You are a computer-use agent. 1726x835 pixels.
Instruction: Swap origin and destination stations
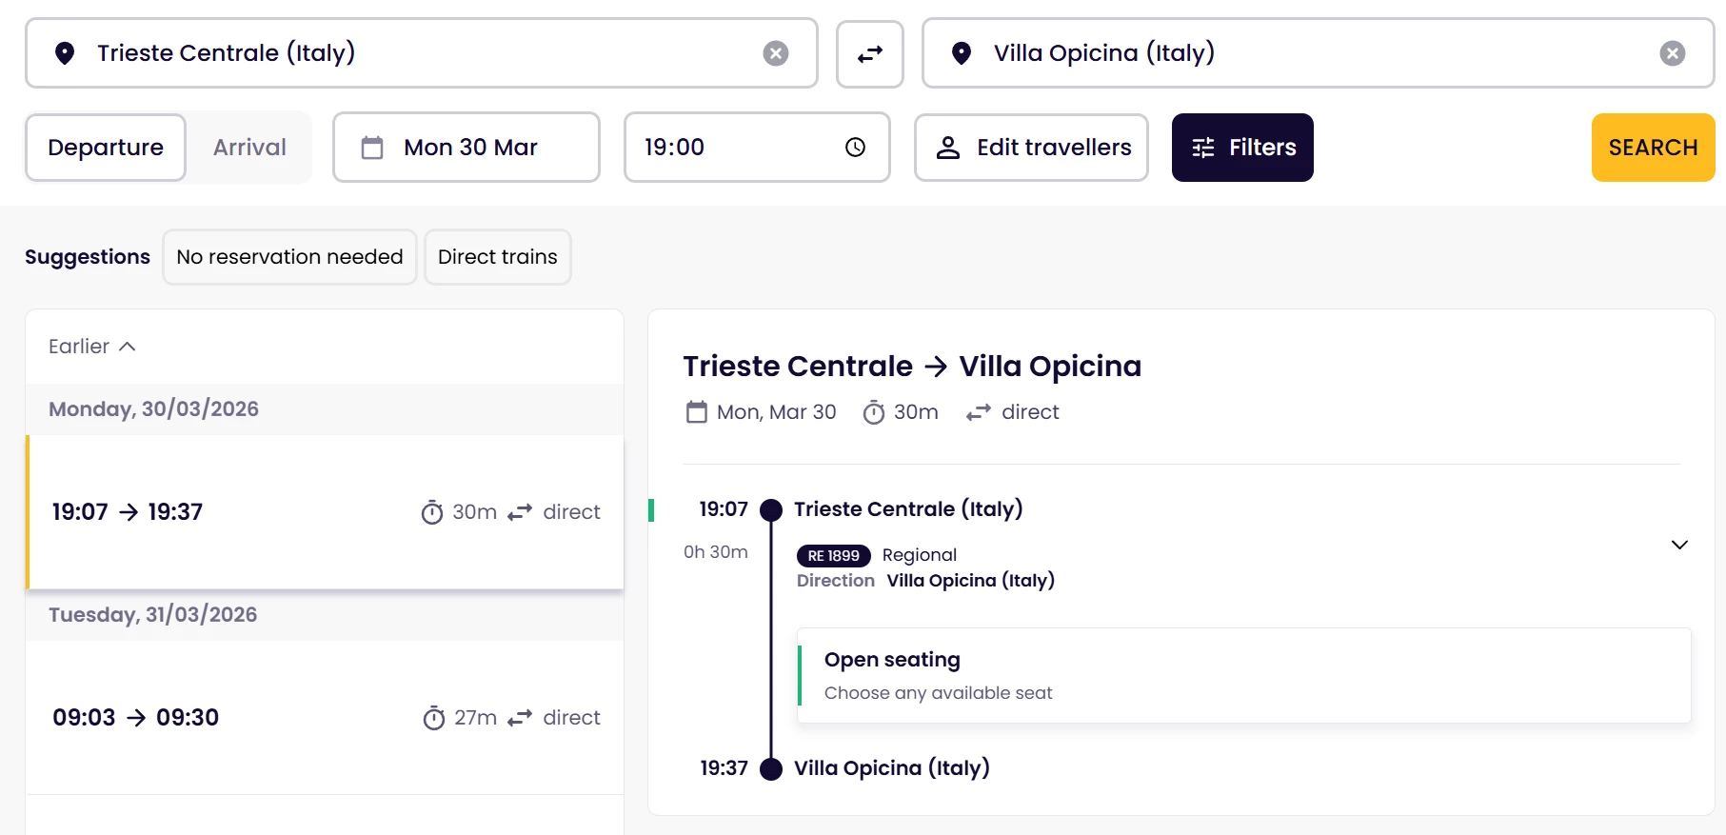869,54
